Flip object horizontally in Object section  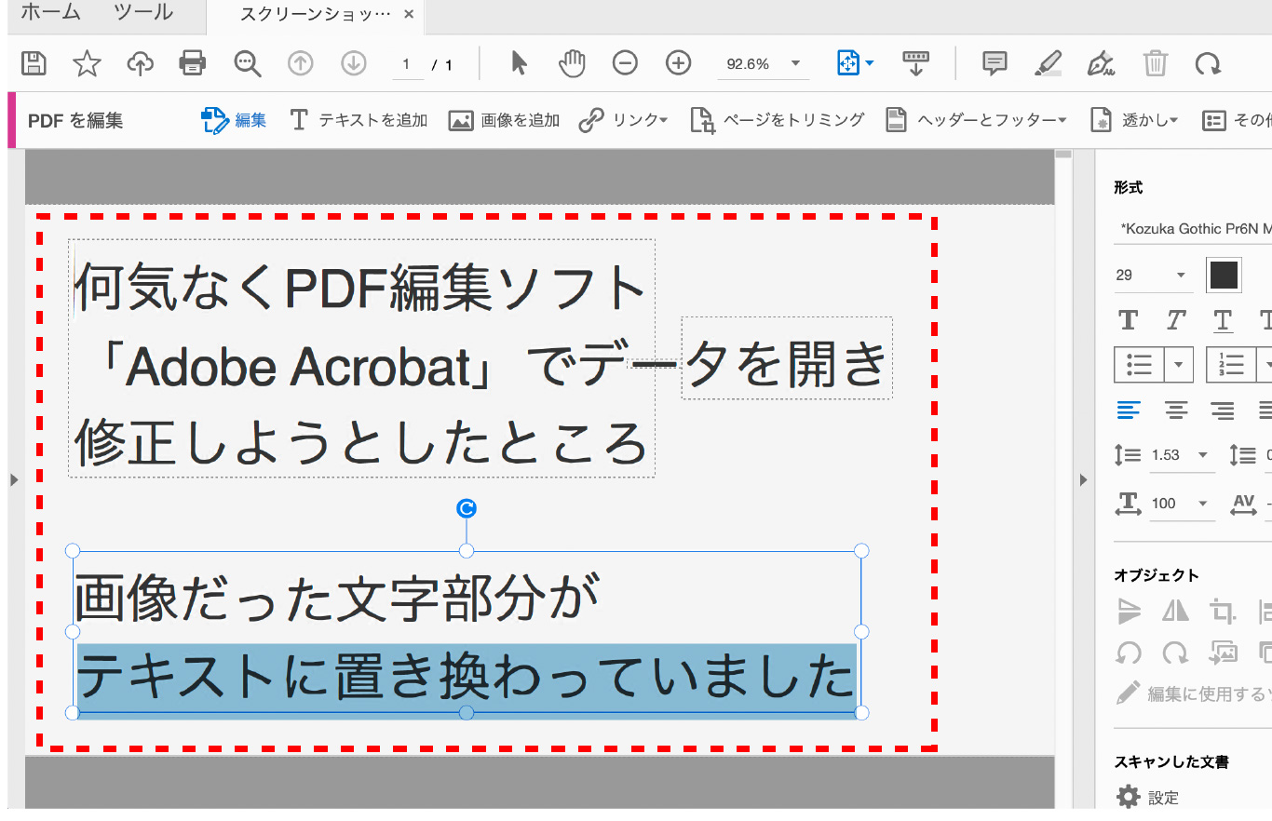coord(1176,612)
